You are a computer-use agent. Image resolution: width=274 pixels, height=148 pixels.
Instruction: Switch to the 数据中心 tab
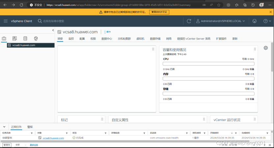[107, 39]
